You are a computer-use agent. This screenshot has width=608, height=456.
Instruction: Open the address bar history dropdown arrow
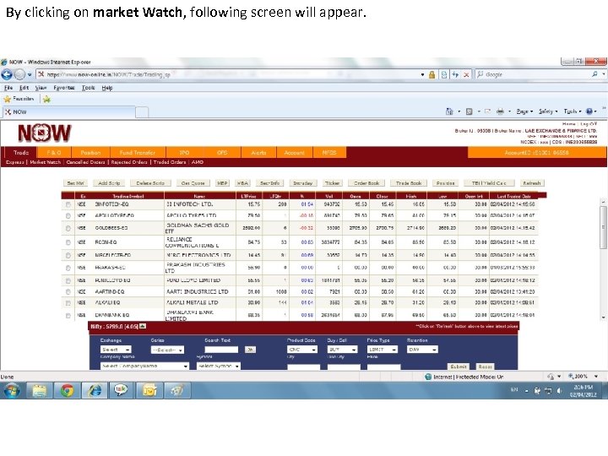(x=422, y=74)
